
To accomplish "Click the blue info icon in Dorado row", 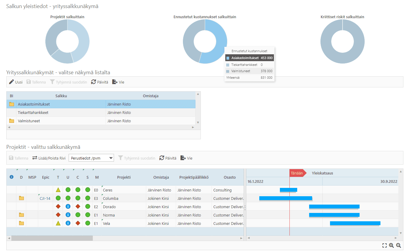I will pyautogui.click(x=68, y=207).
